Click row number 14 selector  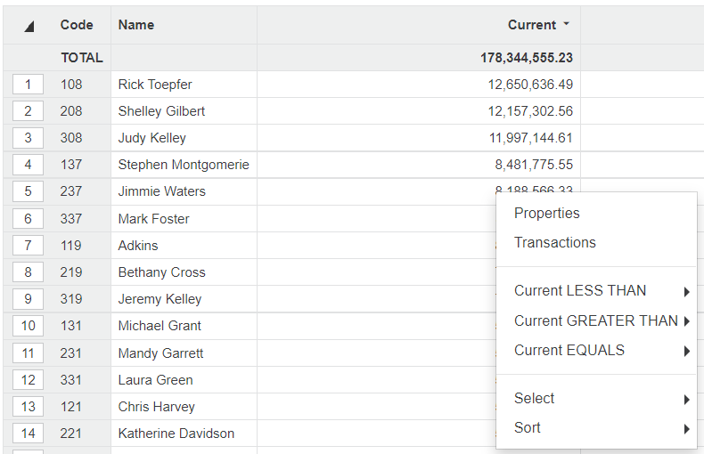pos(29,434)
